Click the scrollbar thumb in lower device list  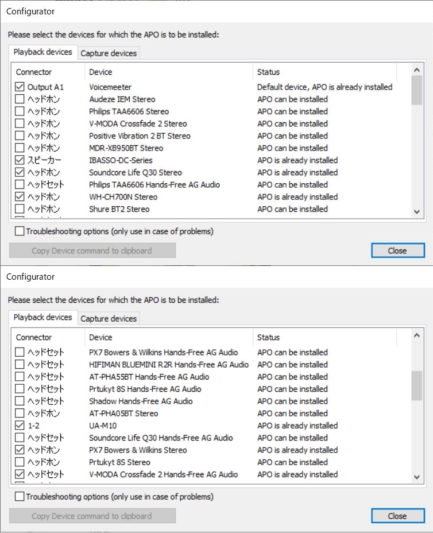[x=417, y=385]
